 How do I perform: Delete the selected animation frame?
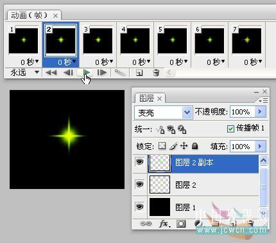(x=156, y=73)
